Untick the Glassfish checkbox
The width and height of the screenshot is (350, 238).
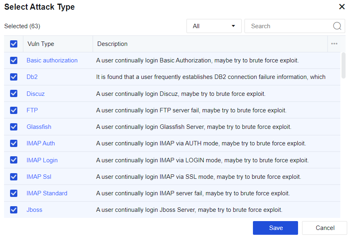coord(14,127)
